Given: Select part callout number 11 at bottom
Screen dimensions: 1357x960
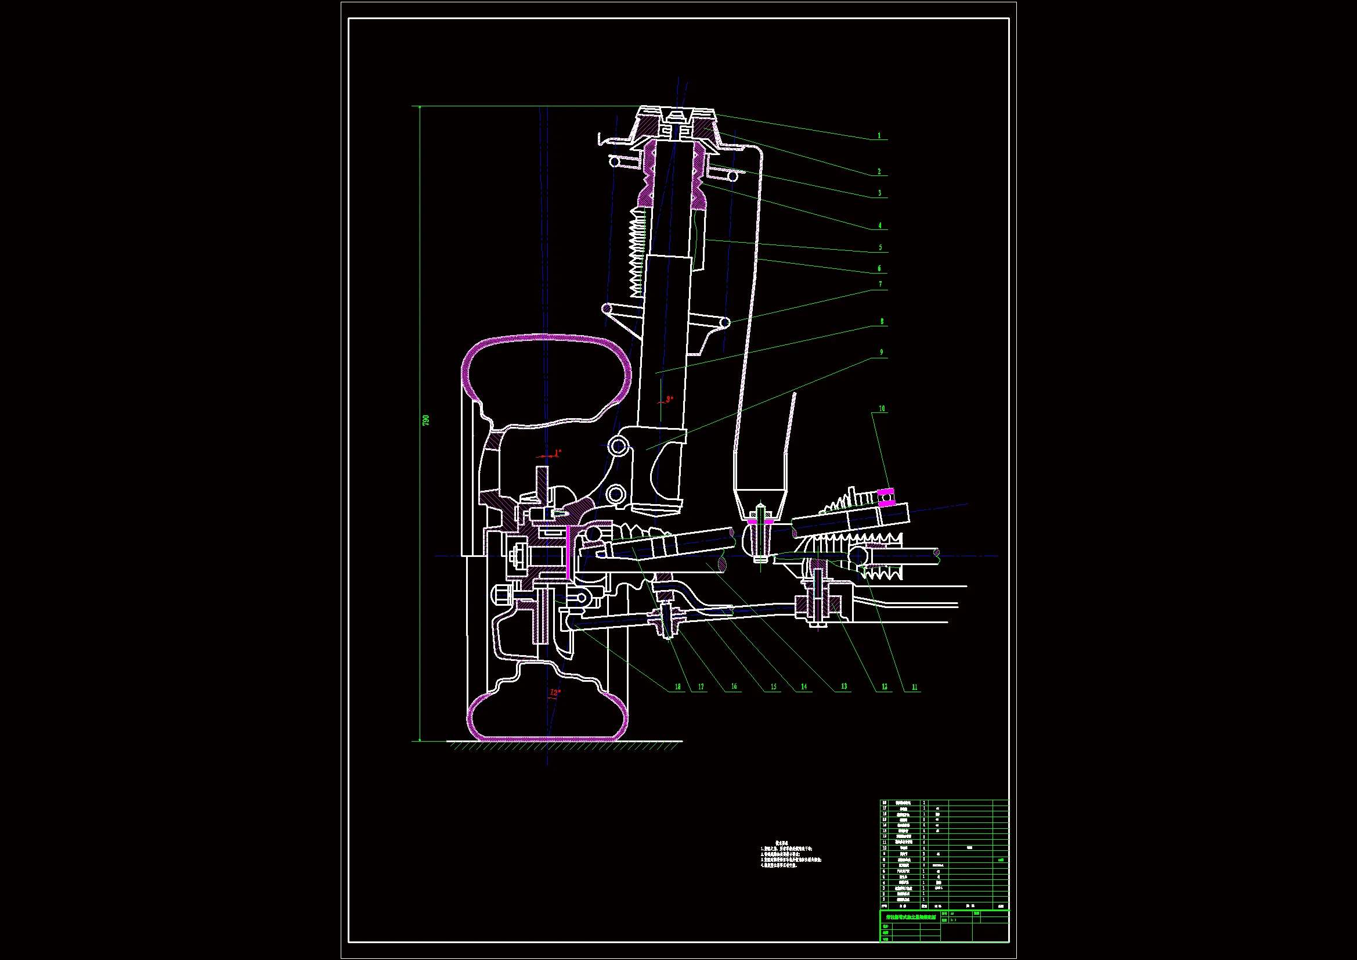Looking at the screenshot, I should coord(914,687).
